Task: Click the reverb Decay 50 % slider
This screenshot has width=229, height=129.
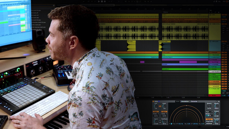Action: click(x=209, y=116)
